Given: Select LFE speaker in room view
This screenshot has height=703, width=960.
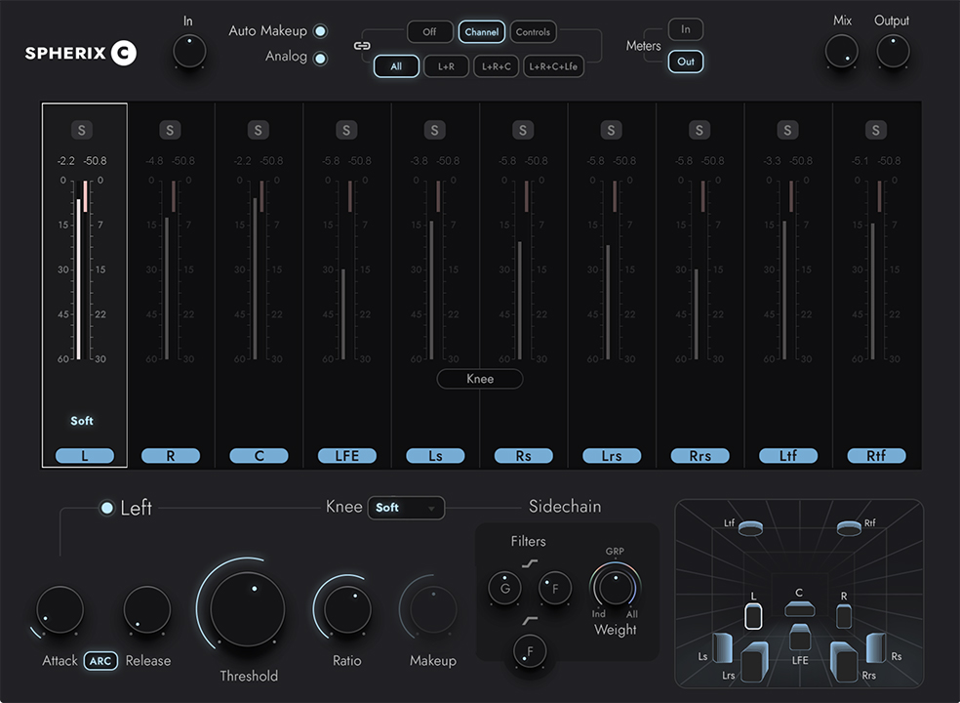Looking at the screenshot, I should (x=800, y=638).
